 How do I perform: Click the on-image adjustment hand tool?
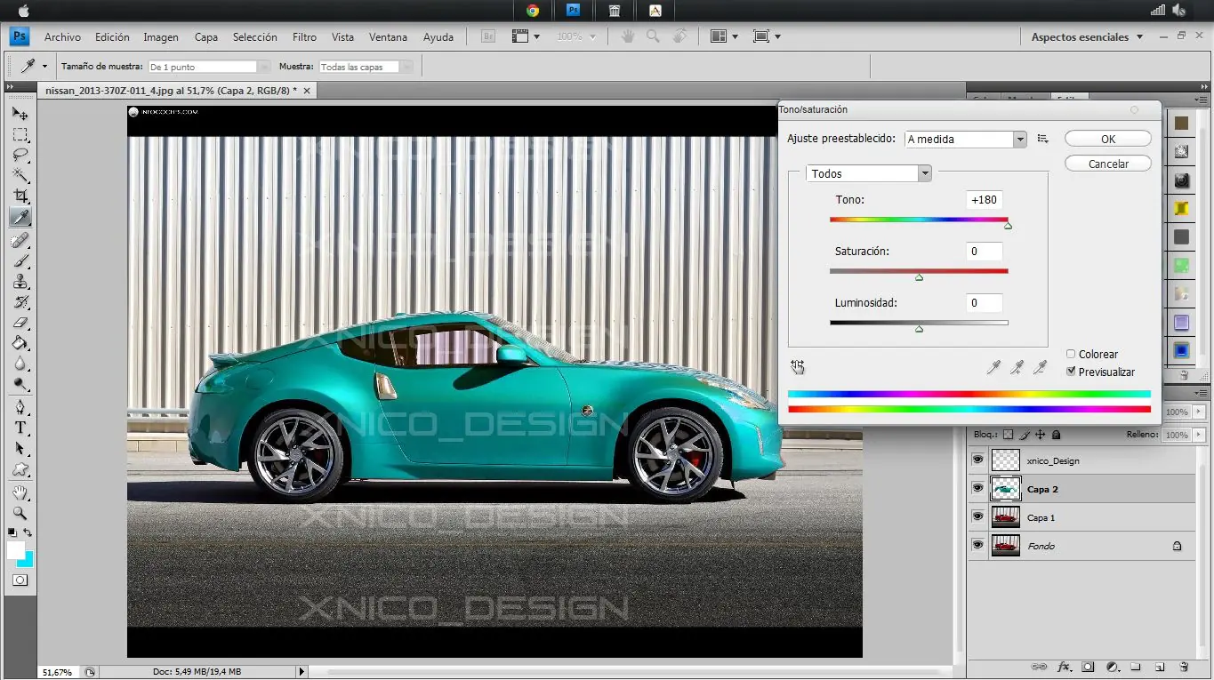[x=798, y=366]
